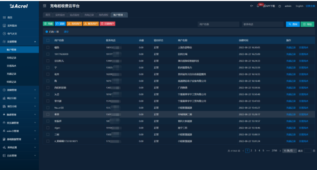Click the orange 解冻用户 button

pyautogui.click(x=91, y=24)
